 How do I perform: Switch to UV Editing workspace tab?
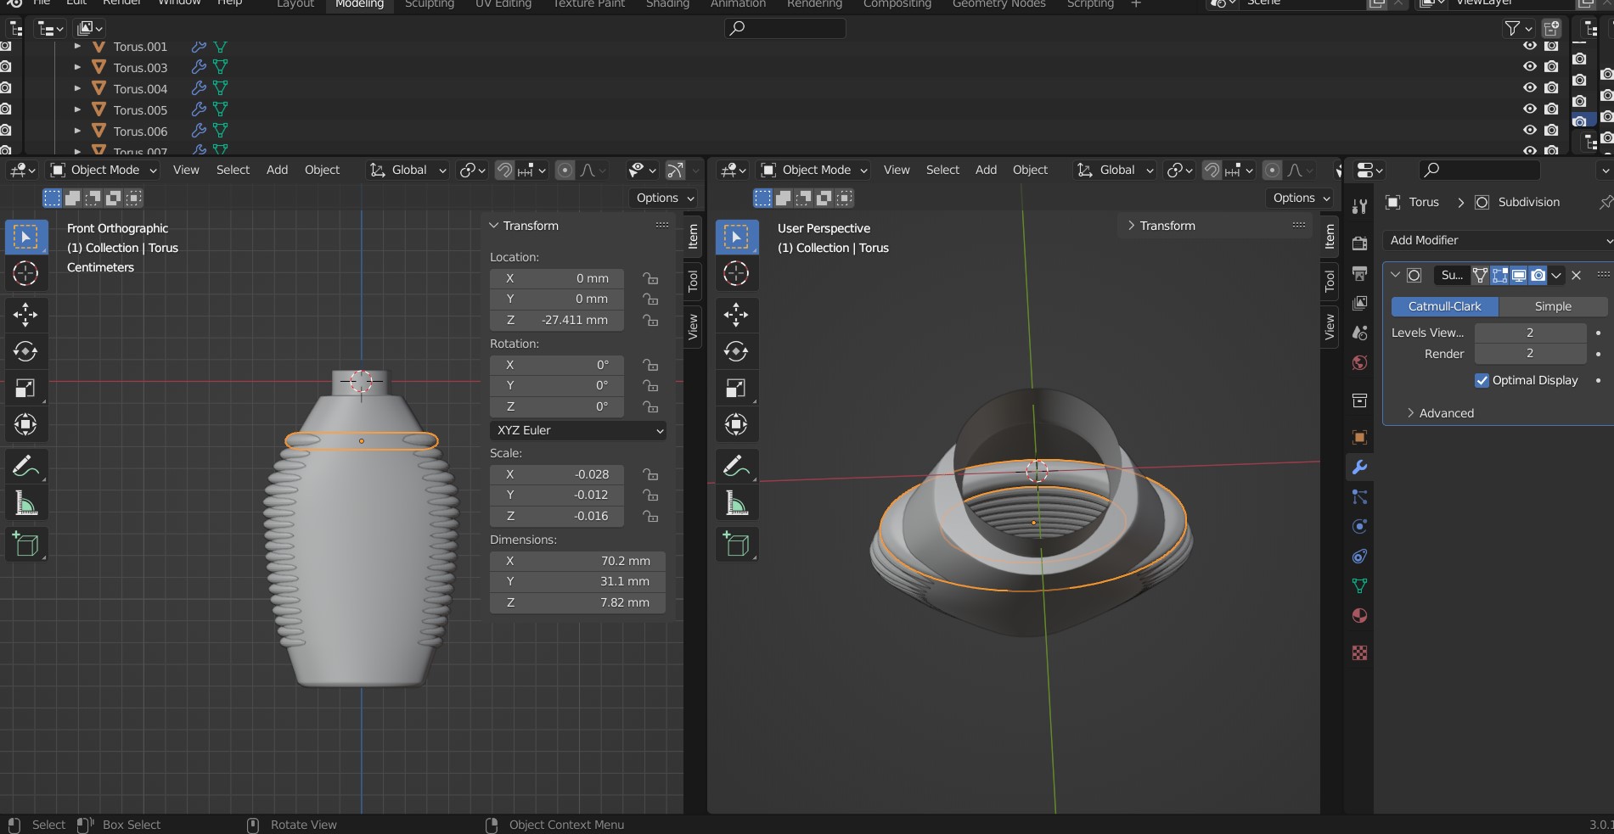(x=503, y=4)
